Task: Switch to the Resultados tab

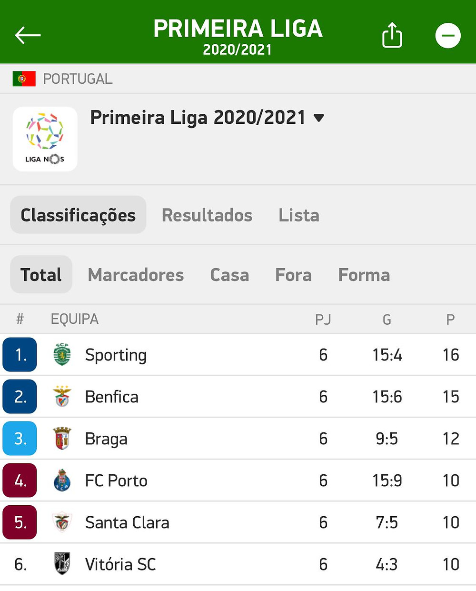Action: click(207, 215)
